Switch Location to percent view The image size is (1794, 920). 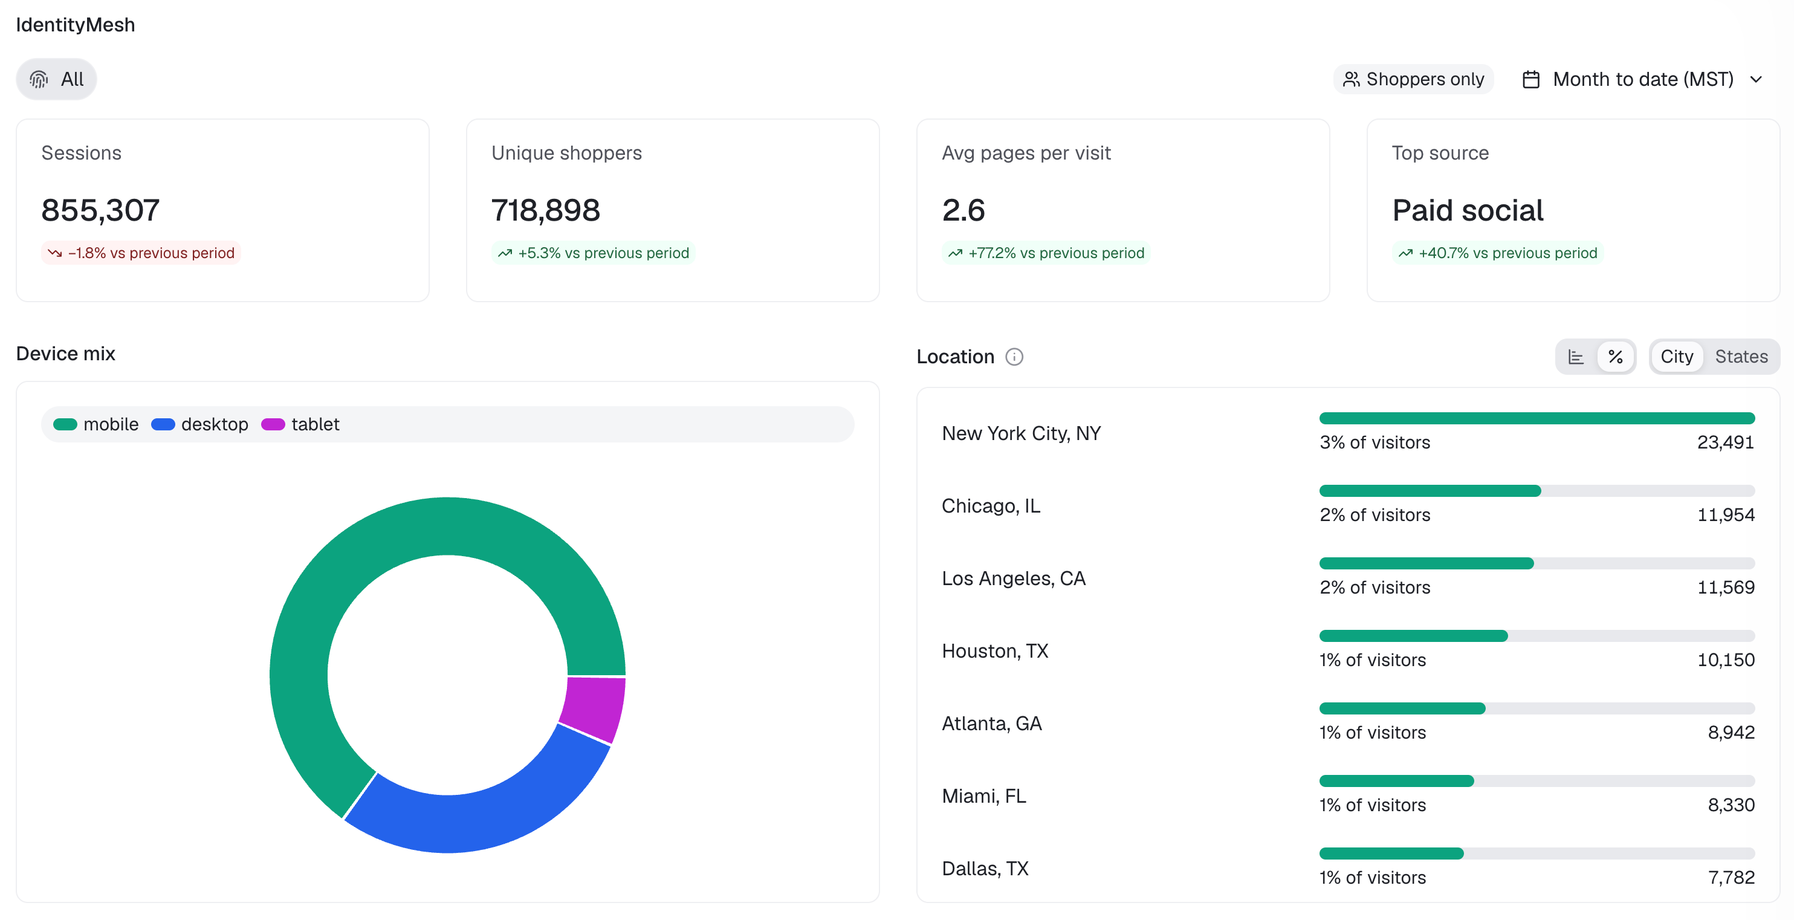pyautogui.click(x=1615, y=357)
